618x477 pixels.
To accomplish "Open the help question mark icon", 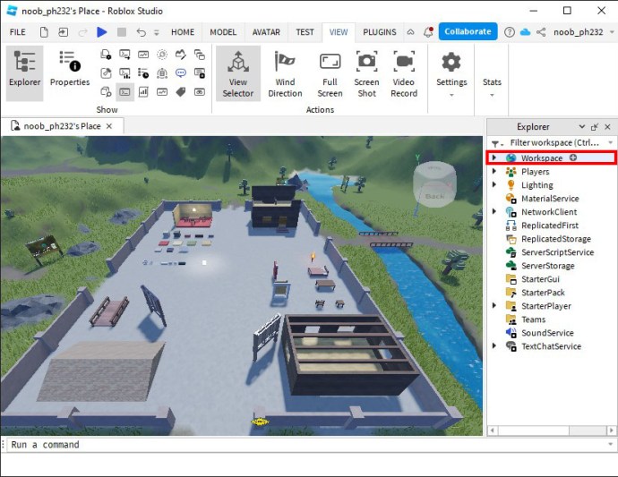I will pyautogui.click(x=510, y=32).
